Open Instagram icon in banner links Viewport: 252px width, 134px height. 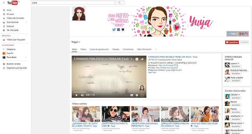[246, 33]
